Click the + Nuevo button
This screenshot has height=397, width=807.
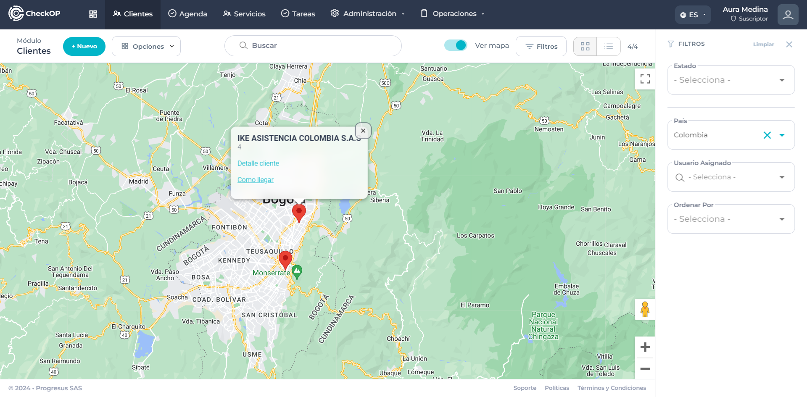(x=84, y=46)
